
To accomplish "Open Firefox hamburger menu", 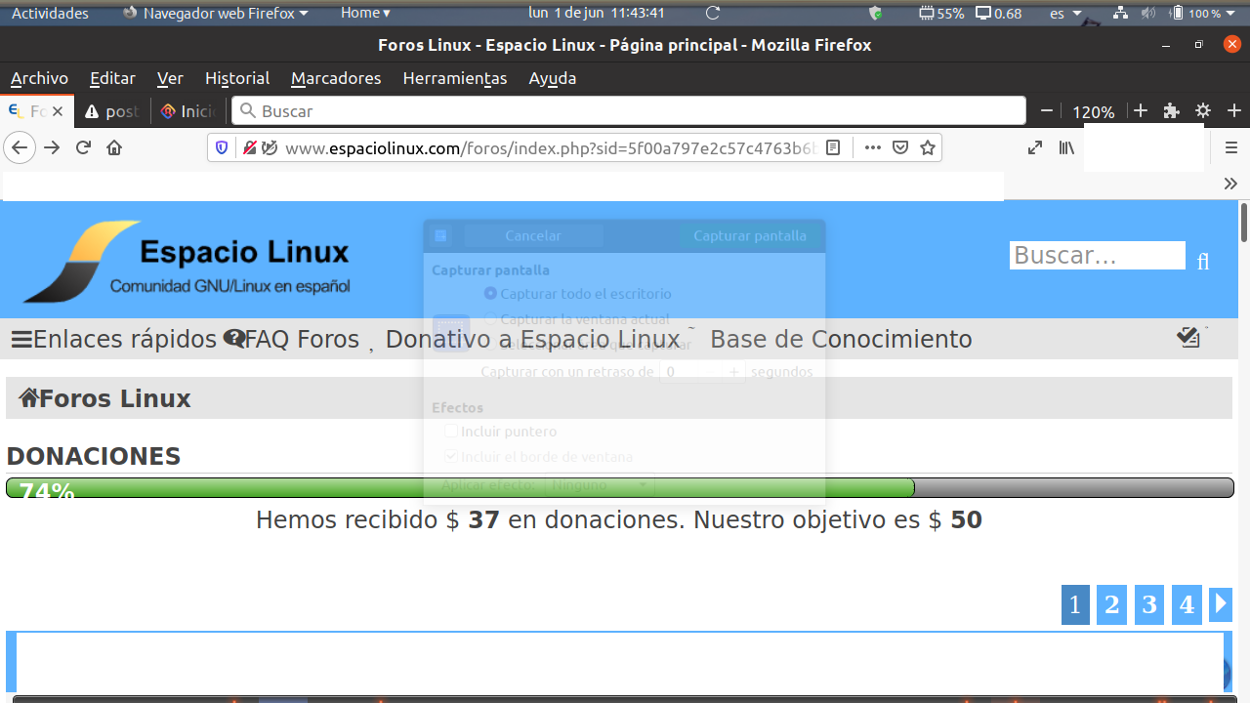I will pyautogui.click(x=1231, y=147).
